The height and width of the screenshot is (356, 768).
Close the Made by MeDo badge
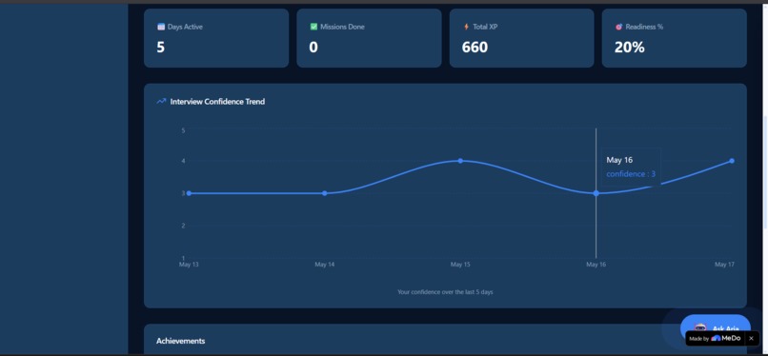(x=752, y=339)
